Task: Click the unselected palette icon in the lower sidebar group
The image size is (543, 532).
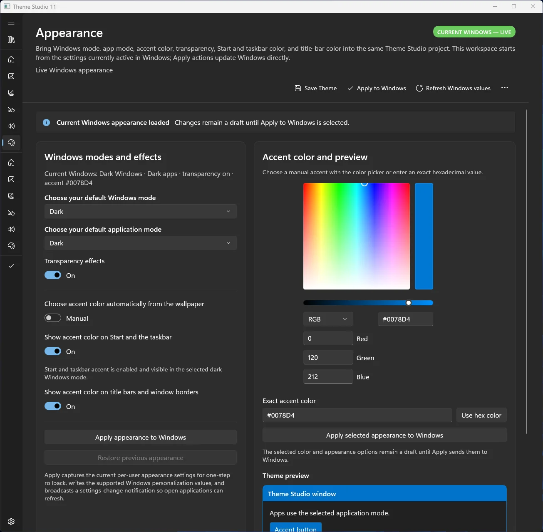Action: pyautogui.click(x=11, y=246)
